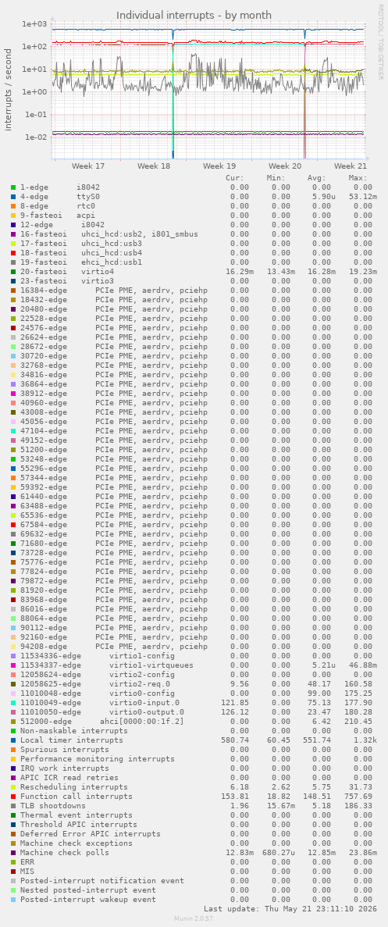Click the Function call interrupts red swatch
This screenshot has height=927, width=388.
(x=13, y=797)
